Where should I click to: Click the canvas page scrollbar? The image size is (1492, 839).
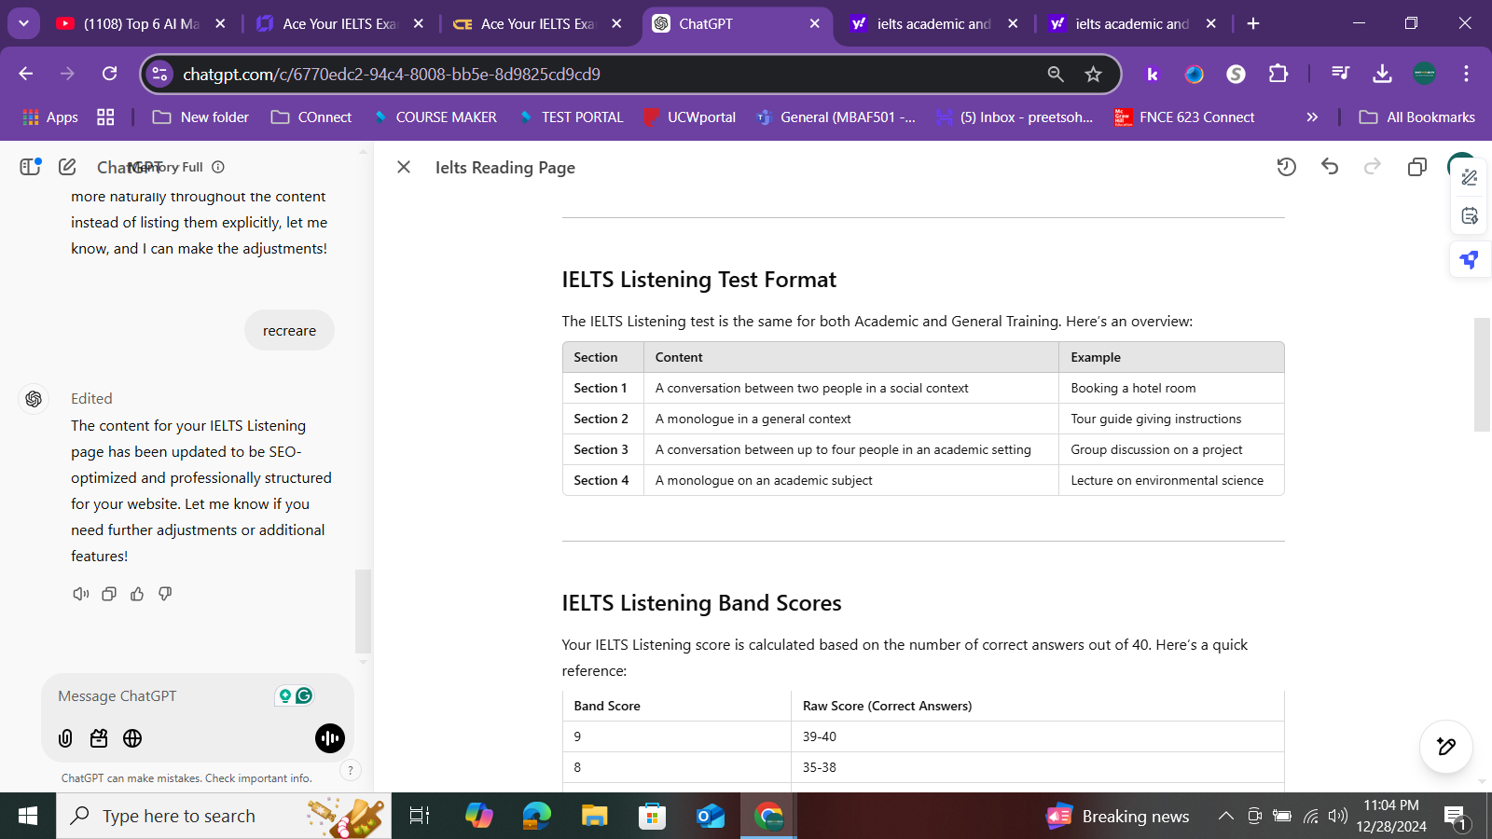(1482, 375)
